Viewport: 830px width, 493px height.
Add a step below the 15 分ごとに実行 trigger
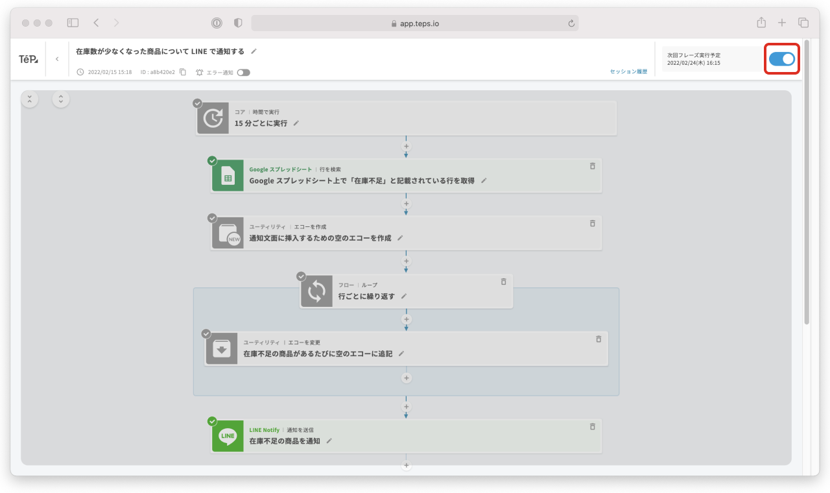click(407, 147)
